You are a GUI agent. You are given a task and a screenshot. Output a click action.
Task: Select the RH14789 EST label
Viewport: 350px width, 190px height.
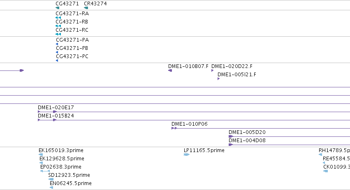(334, 150)
